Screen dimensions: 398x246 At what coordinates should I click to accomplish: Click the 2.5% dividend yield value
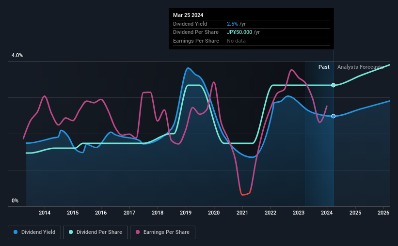(232, 24)
